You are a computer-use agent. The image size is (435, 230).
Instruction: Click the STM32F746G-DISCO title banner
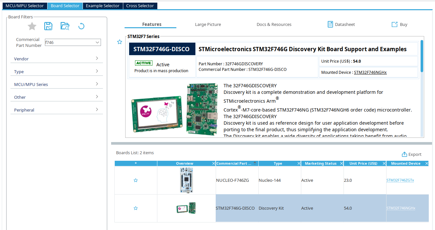click(162, 49)
